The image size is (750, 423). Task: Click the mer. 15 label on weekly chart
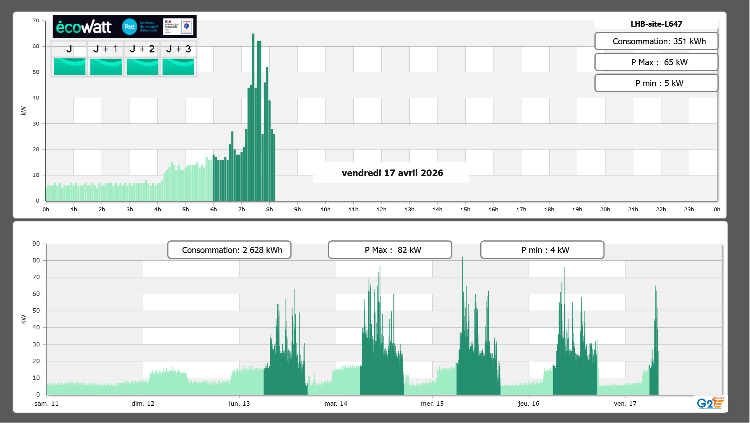(x=432, y=403)
